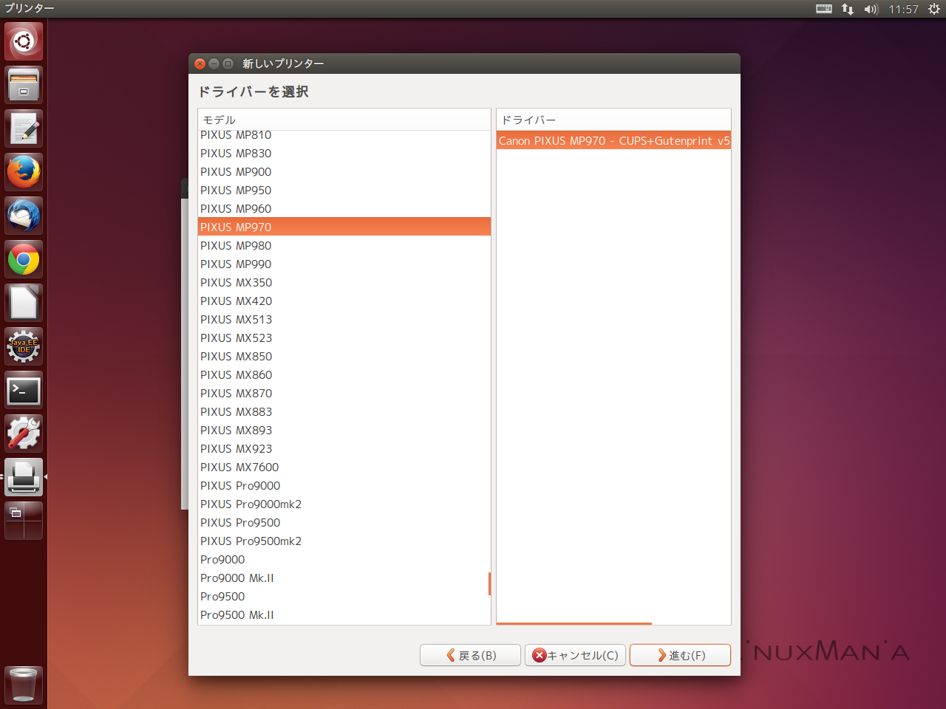Select PIXUS MP810 in the model list
946x709 pixels.
click(x=344, y=135)
